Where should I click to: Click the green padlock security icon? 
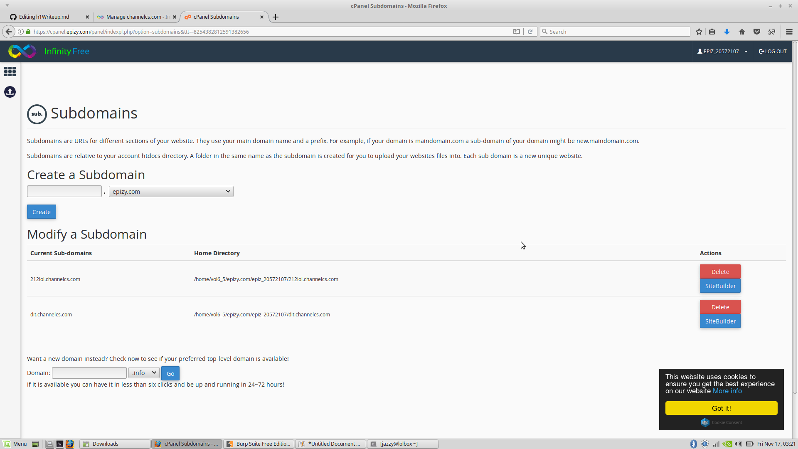pyautogui.click(x=28, y=32)
